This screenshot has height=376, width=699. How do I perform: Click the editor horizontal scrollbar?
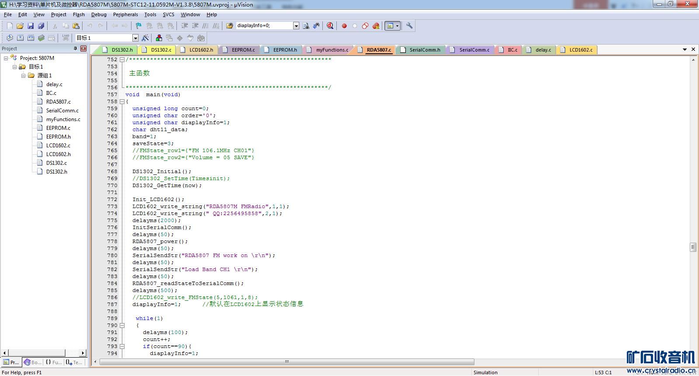point(287,362)
